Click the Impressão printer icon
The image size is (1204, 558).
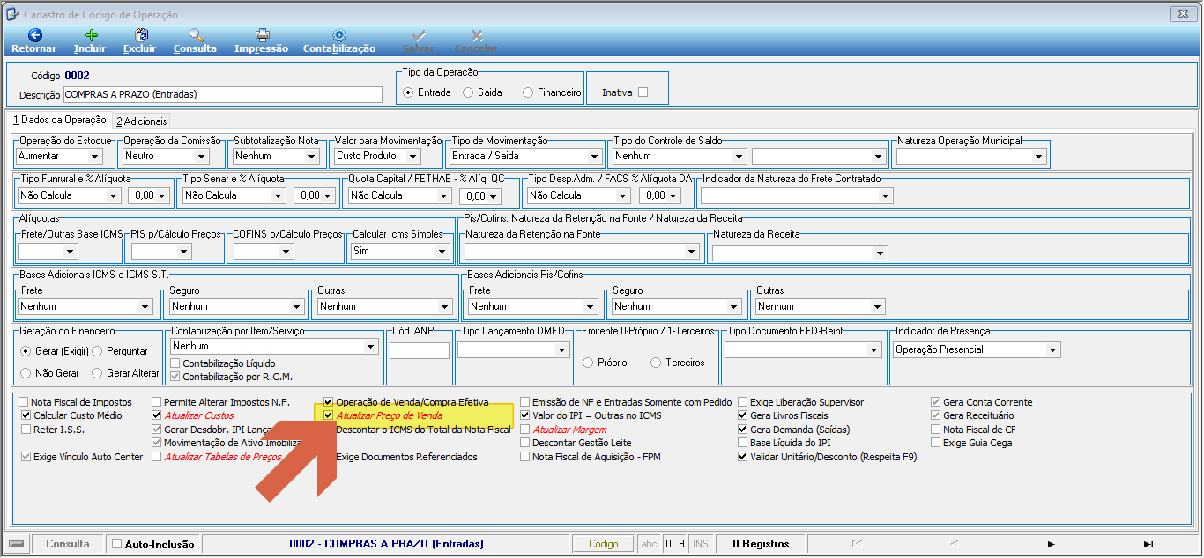[262, 35]
